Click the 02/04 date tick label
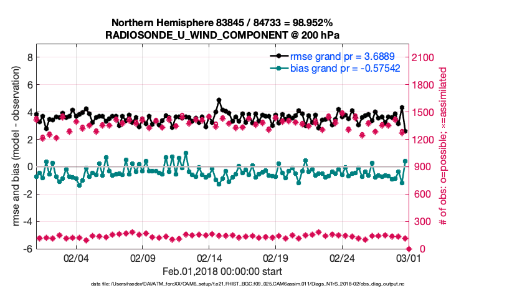This screenshot has height=293, width=517. pyautogui.click(x=77, y=258)
